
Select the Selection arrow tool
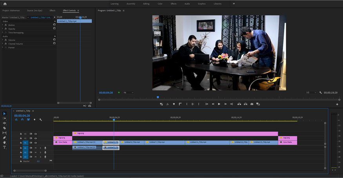click(x=4, y=113)
